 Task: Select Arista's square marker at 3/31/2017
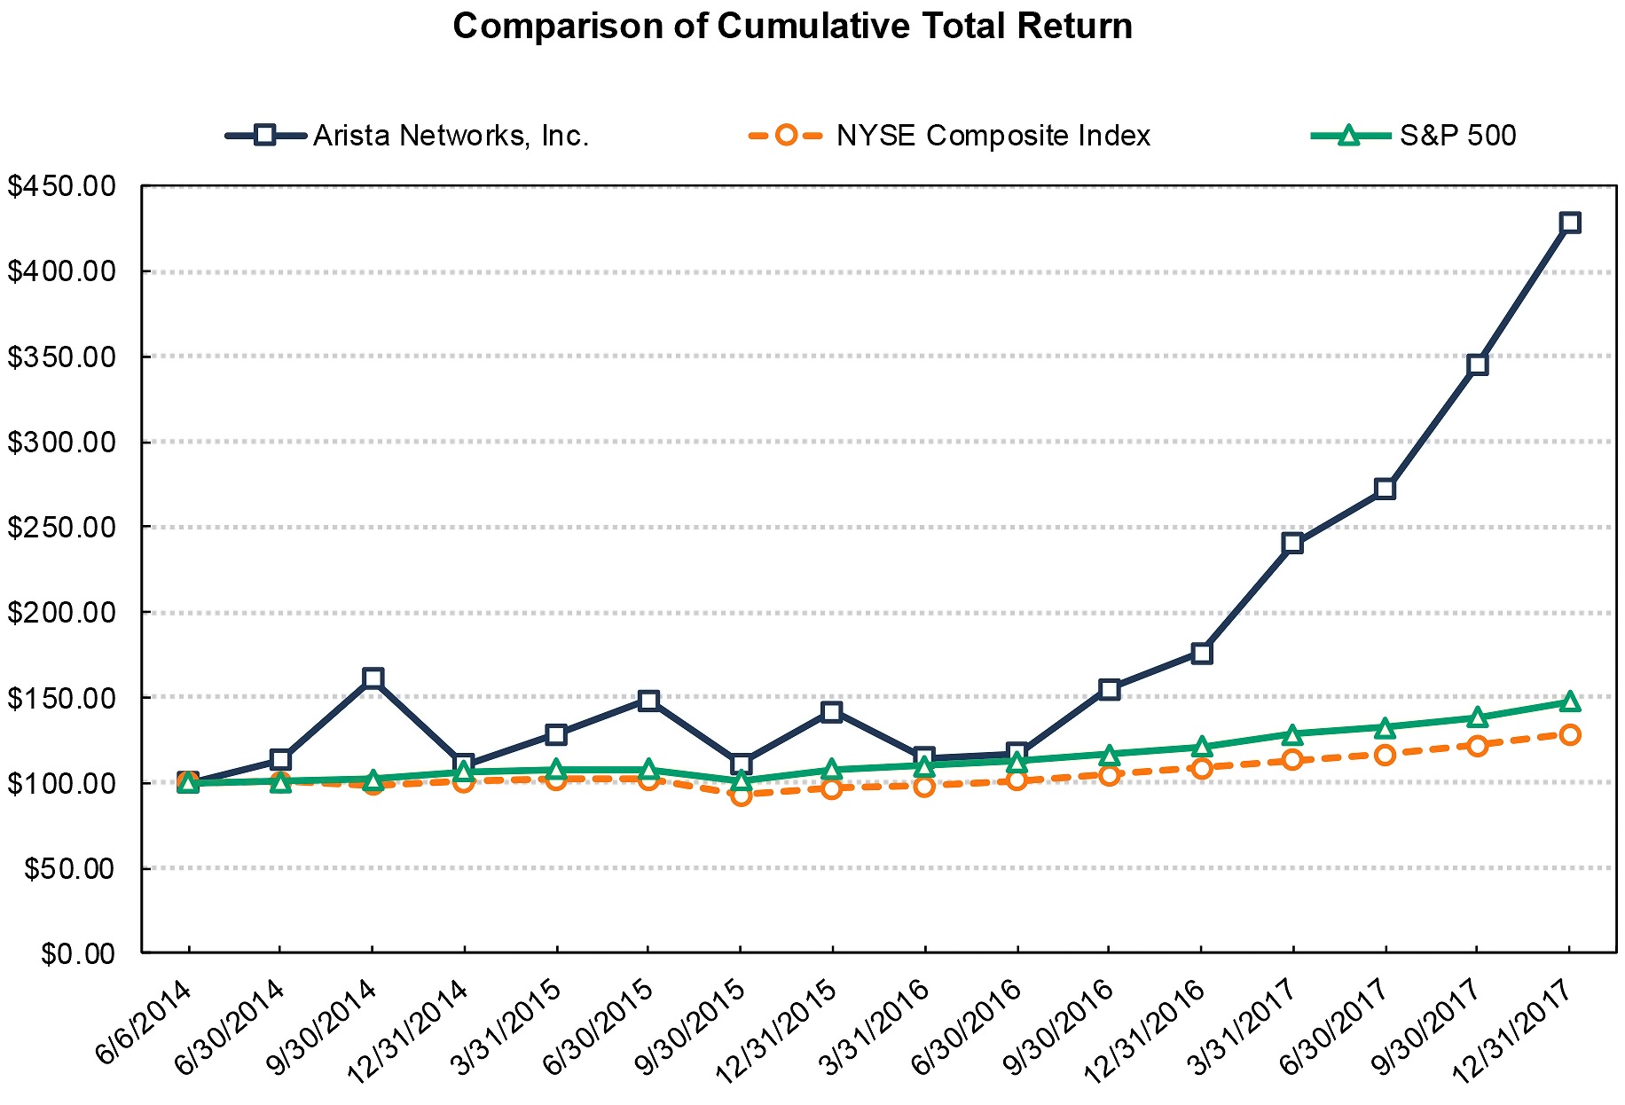(x=1292, y=543)
